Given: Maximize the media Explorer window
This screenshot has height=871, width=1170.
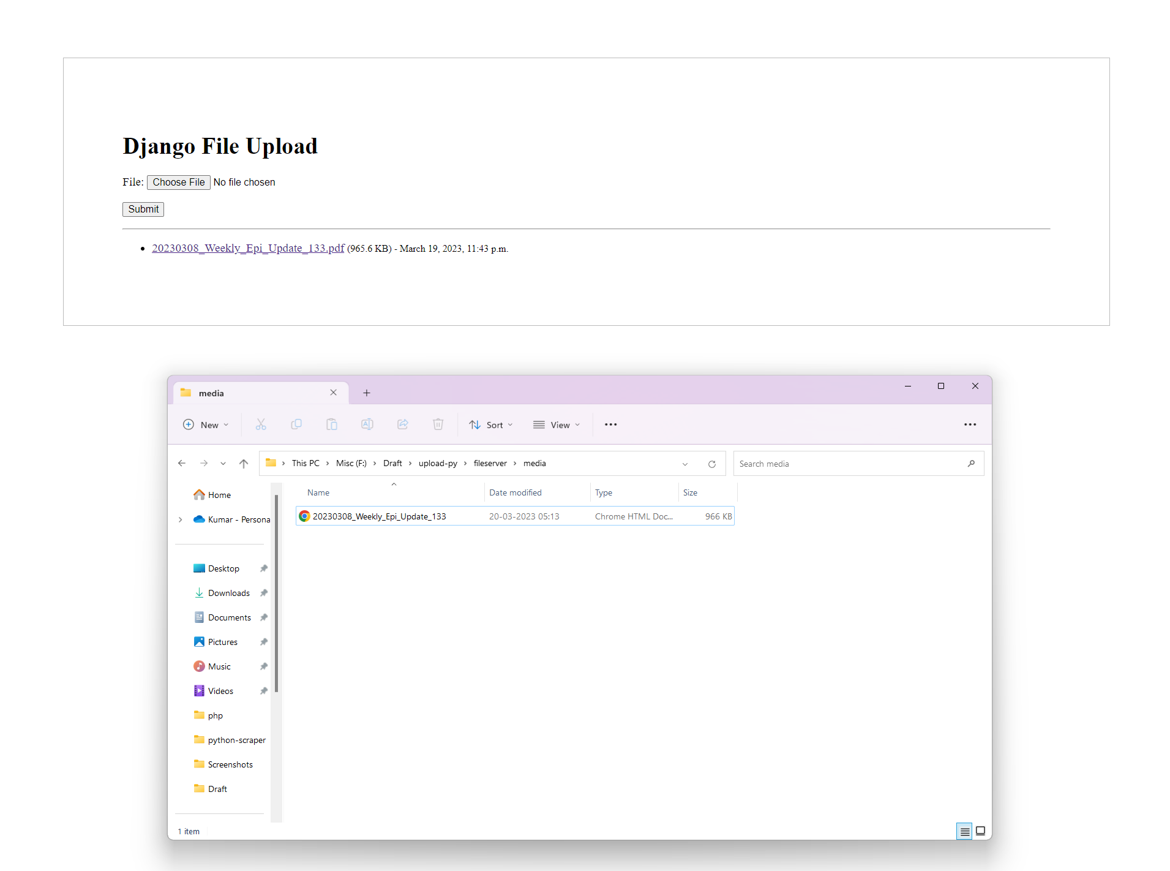Looking at the screenshot, I should (941, 386).
